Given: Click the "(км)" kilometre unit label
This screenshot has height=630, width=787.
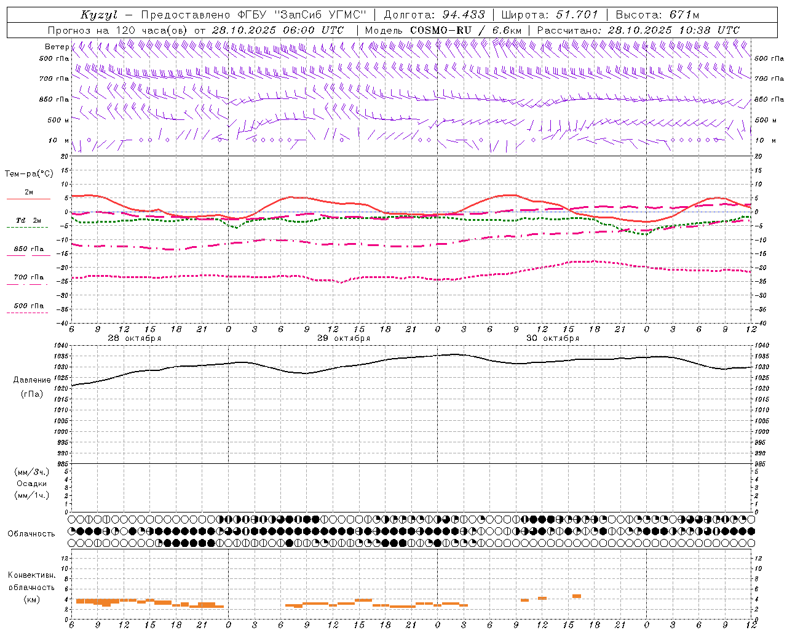Looking at the screenshot, I should coord(32,599).
